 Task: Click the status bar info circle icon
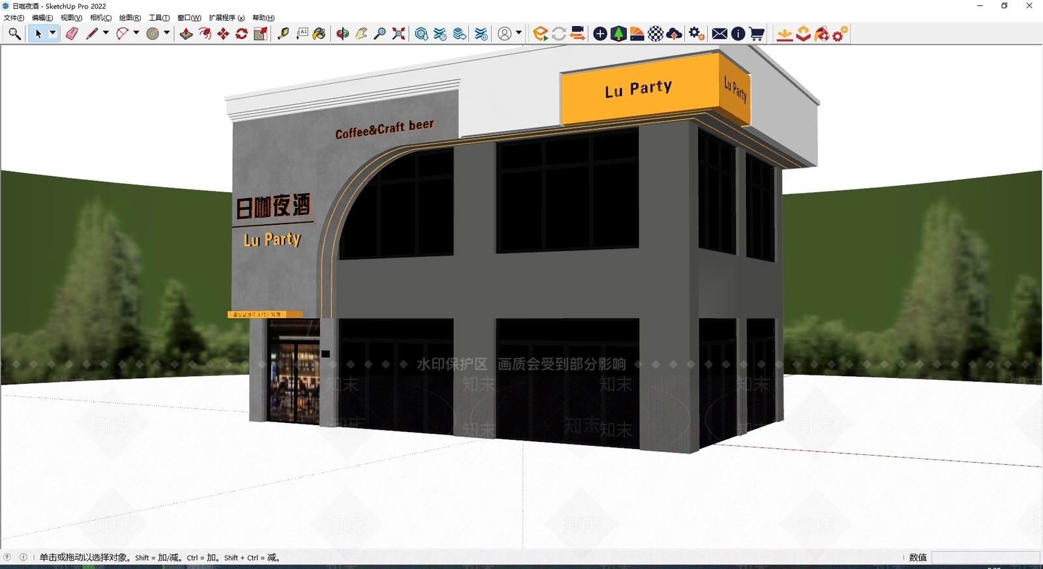23,557
